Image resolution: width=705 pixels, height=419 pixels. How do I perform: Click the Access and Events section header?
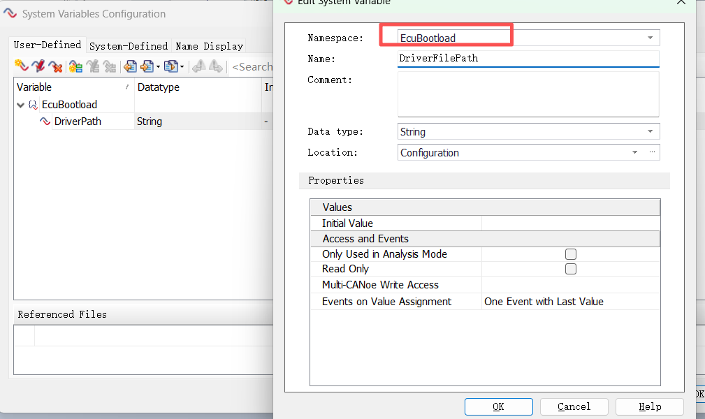pos(485,239)
